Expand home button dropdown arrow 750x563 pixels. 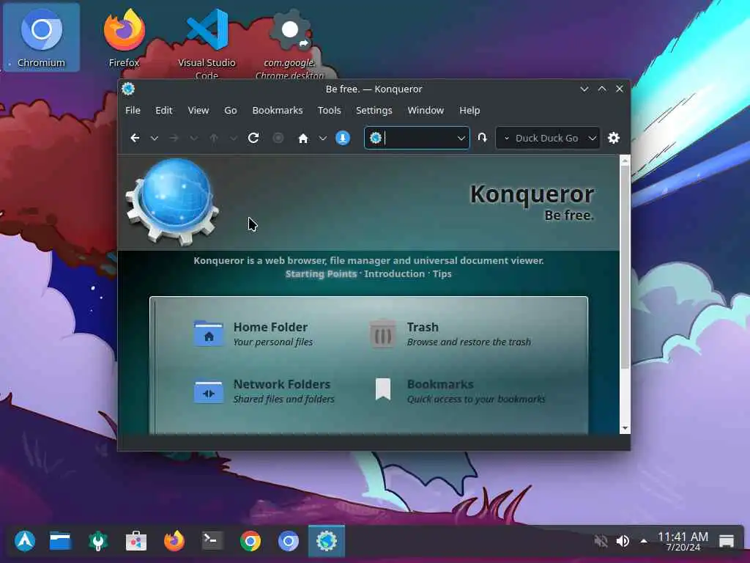323,139
